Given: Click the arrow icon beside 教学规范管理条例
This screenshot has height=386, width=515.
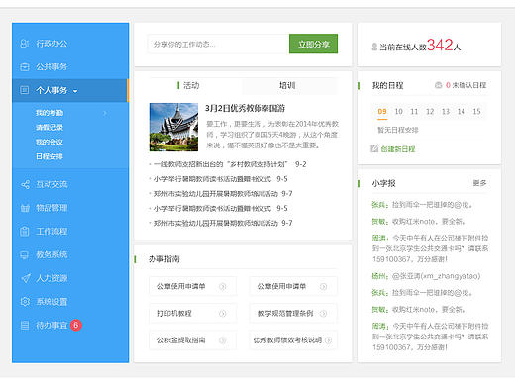Looking at the screenshot, I should (x=324, y=314).
